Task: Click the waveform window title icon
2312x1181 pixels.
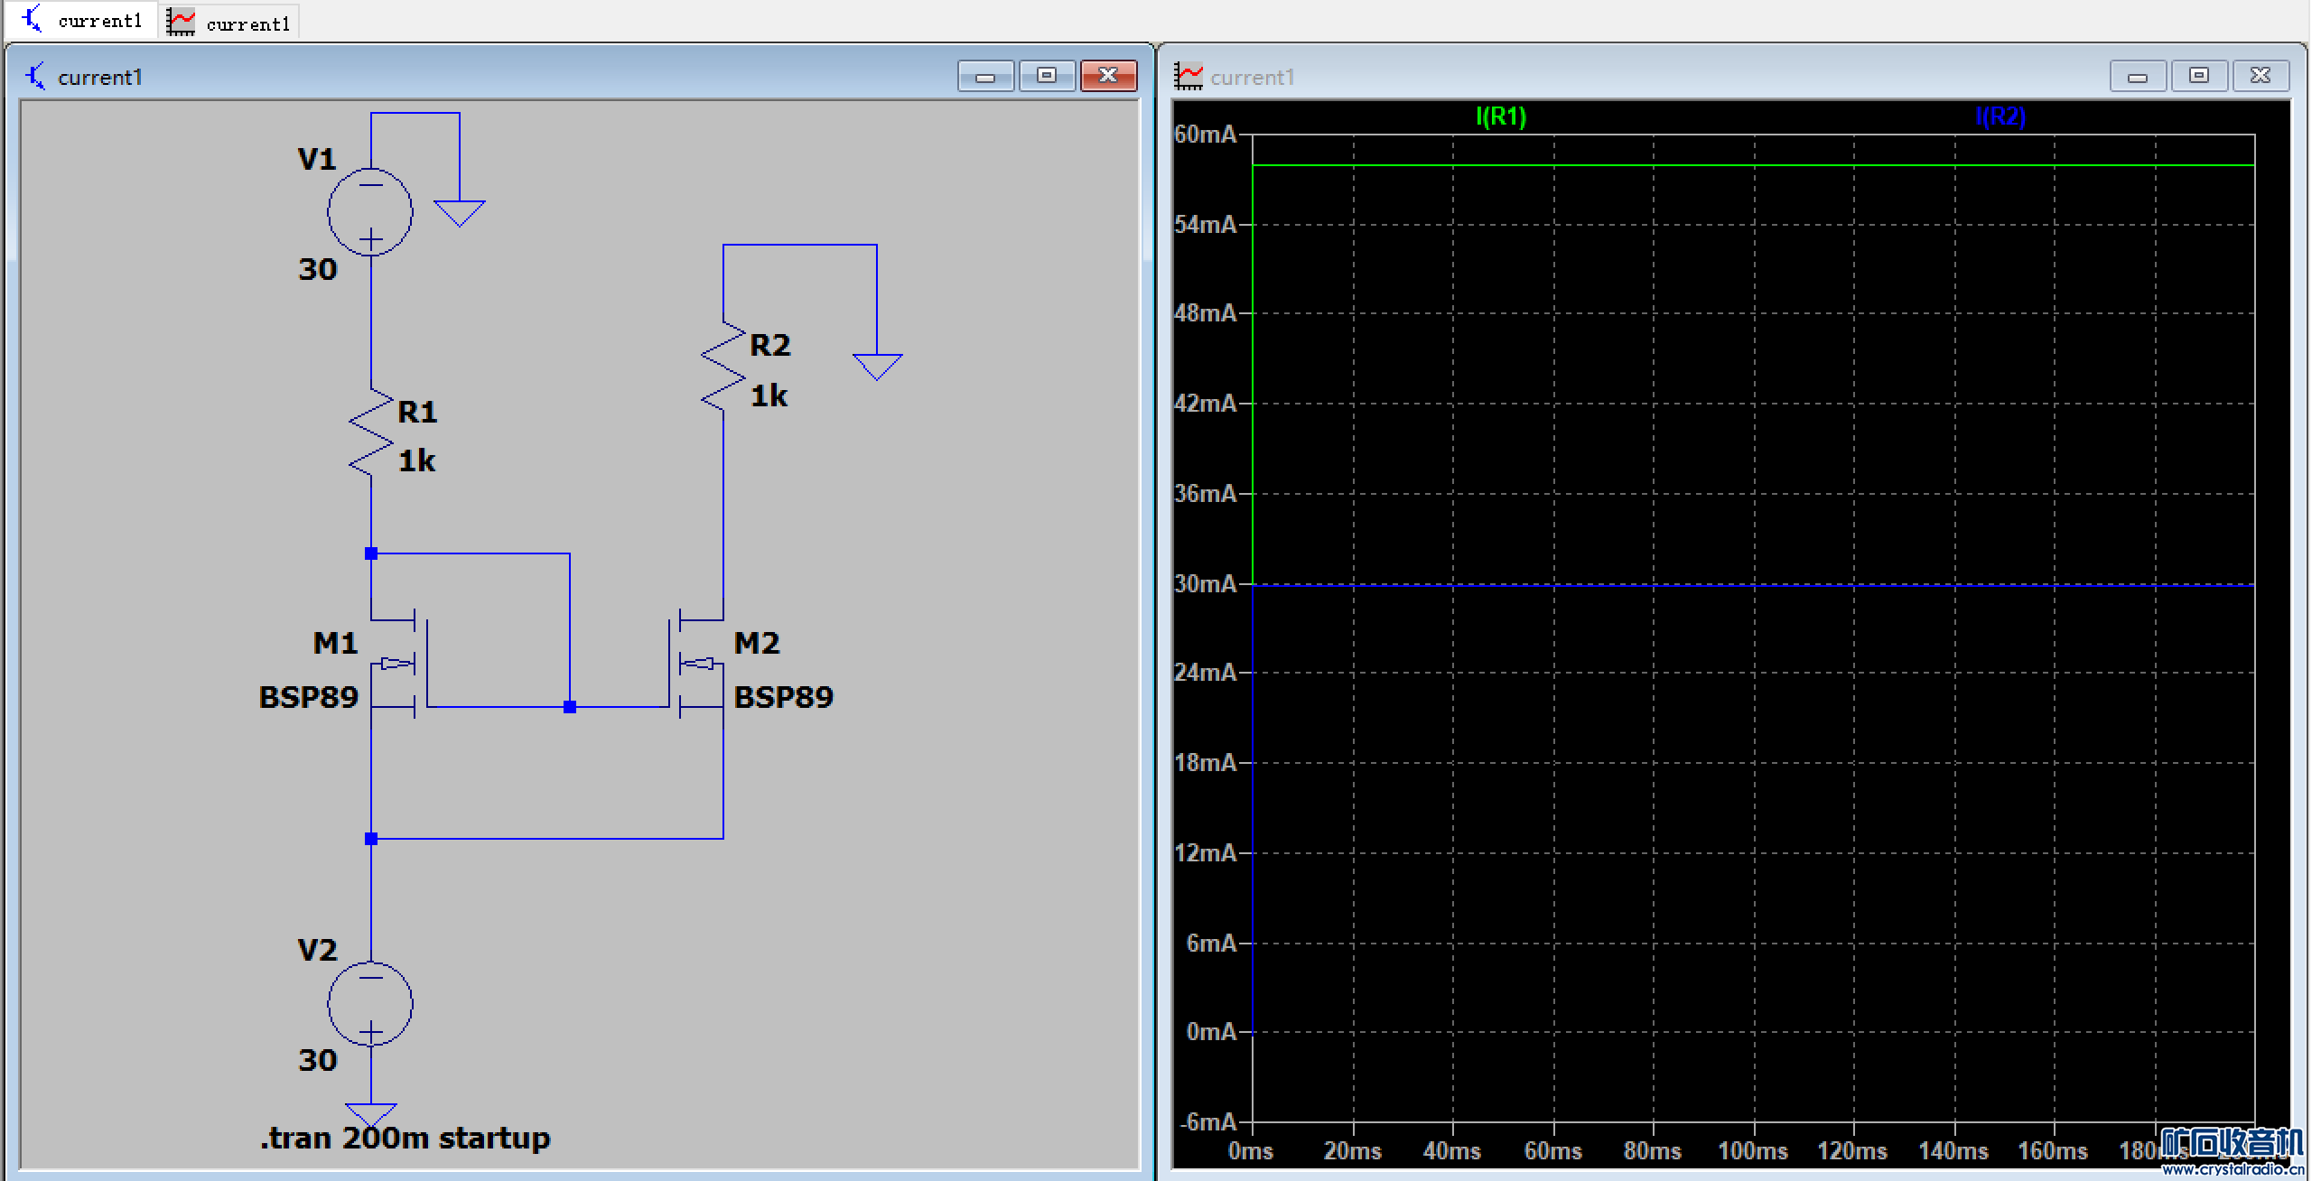Action: click(x=1188, y=77)
